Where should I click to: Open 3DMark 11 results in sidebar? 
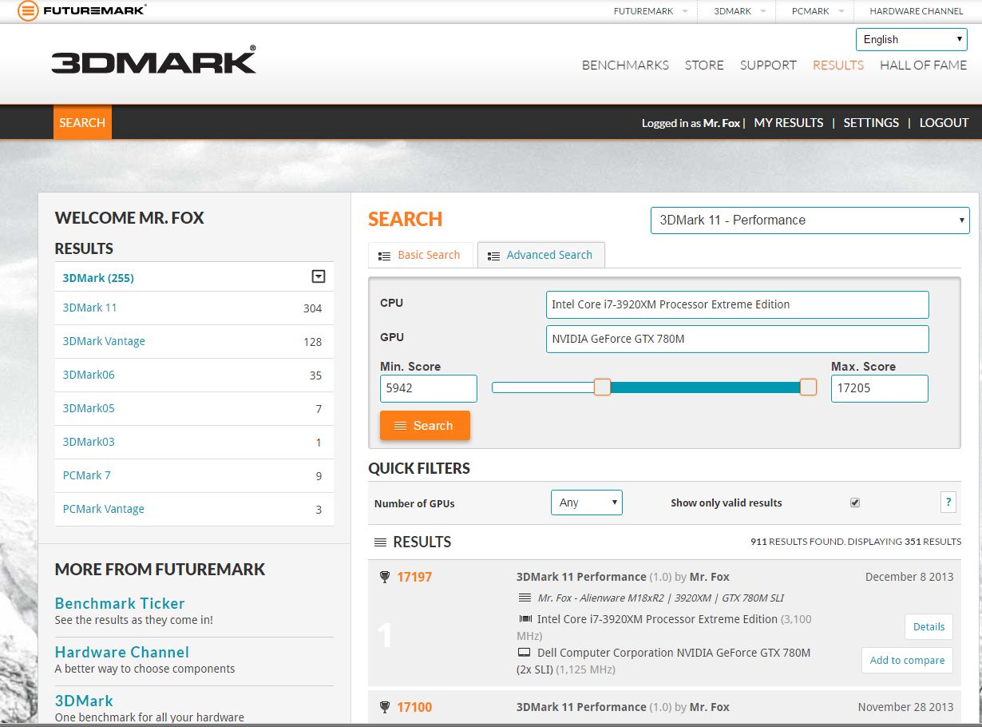[90, 308]
